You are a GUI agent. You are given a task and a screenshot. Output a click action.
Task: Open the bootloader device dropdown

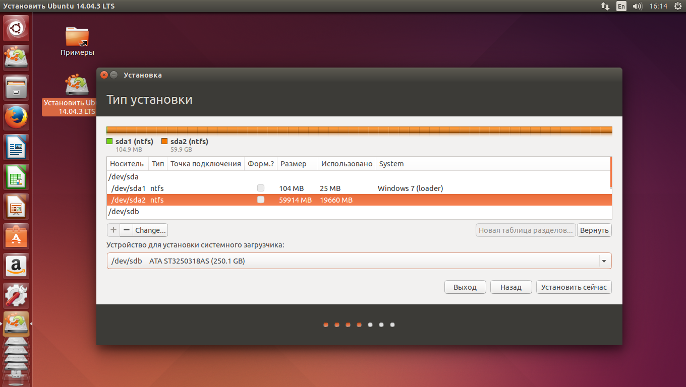pyautogui.click(x=359, y=261)
